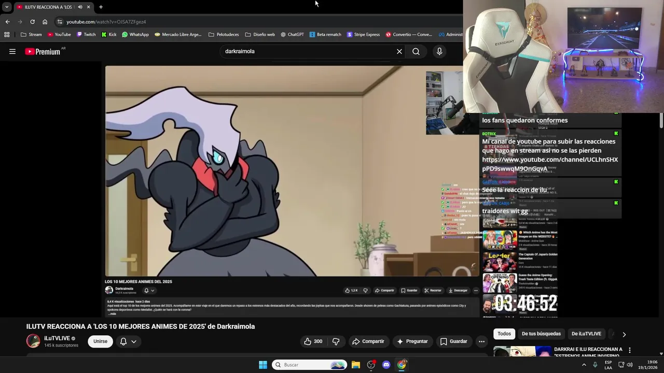Use the page vertical scrollbar
Viewport: 664px width, 373px height.
(x=661, y=121)
